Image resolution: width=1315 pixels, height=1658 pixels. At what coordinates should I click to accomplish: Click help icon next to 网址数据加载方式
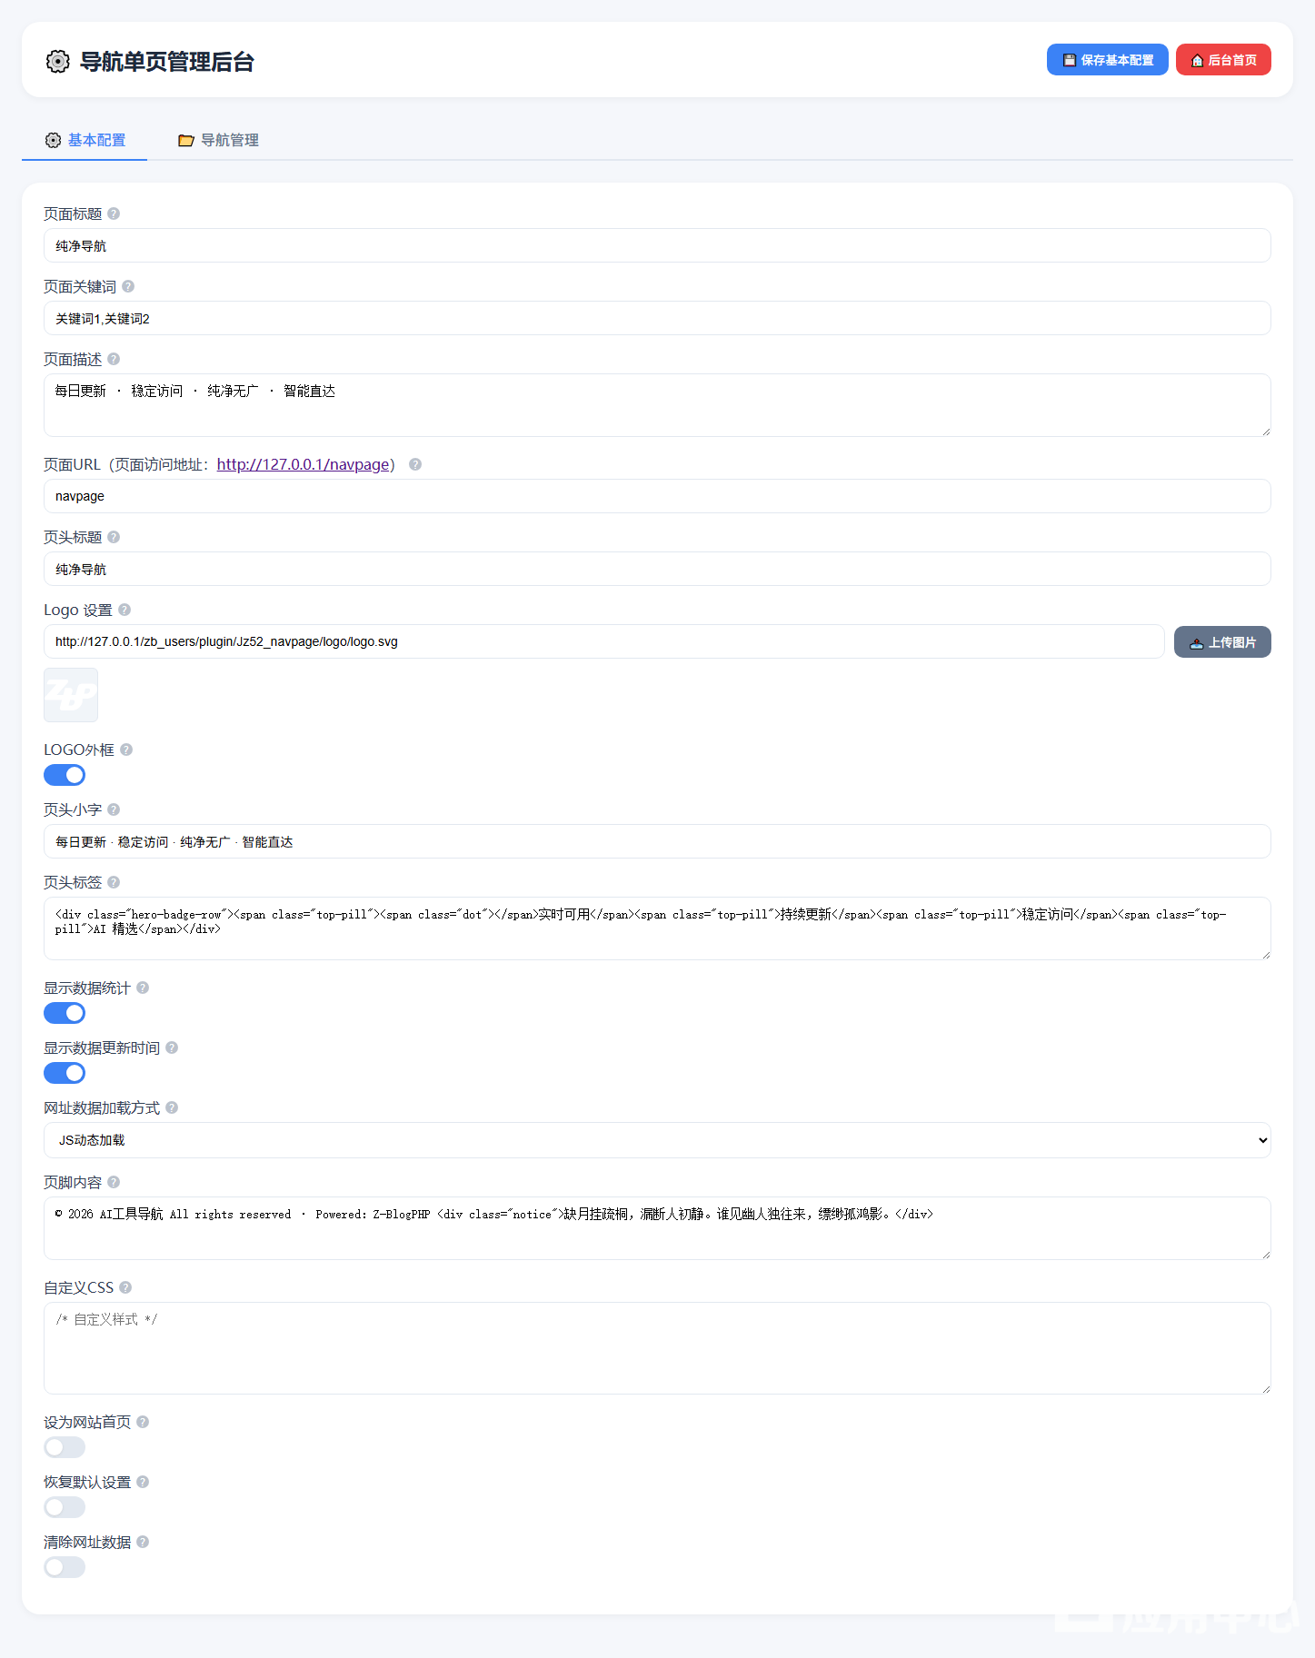point(172,1107)
